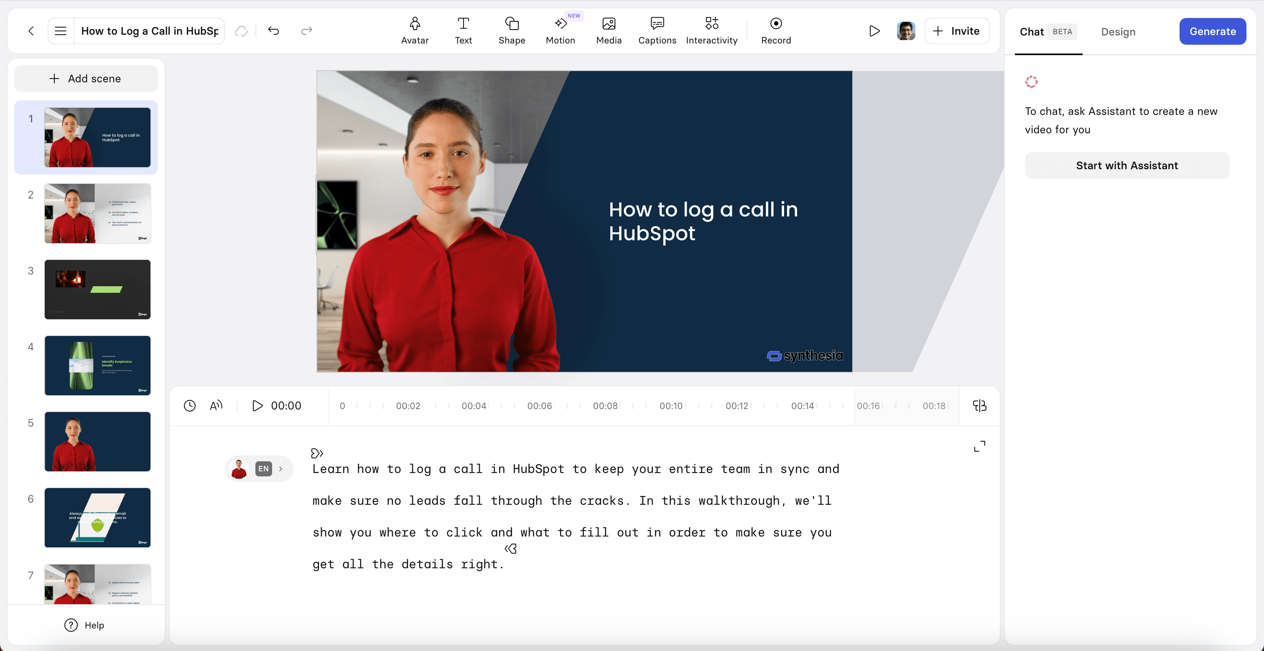Open the Captions tool
1264x651 pixels.
coord(657,31)
